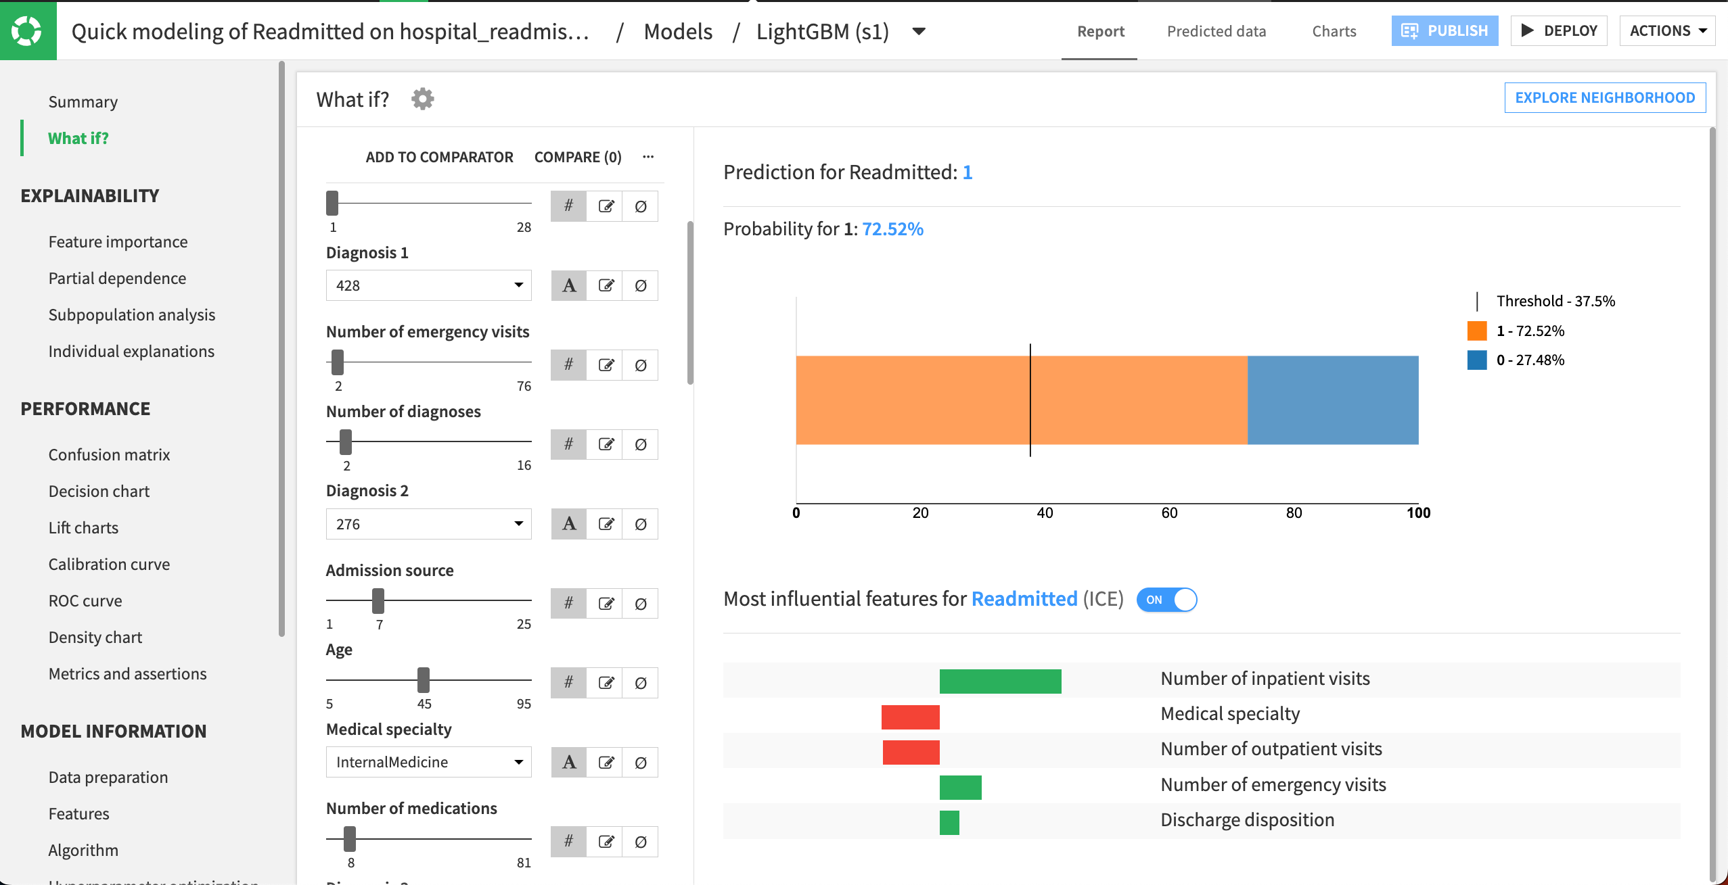Click the ignore (∅) icon for Diagnosis 2
This screenshot has height=885, width=1728.
(640, 524)
